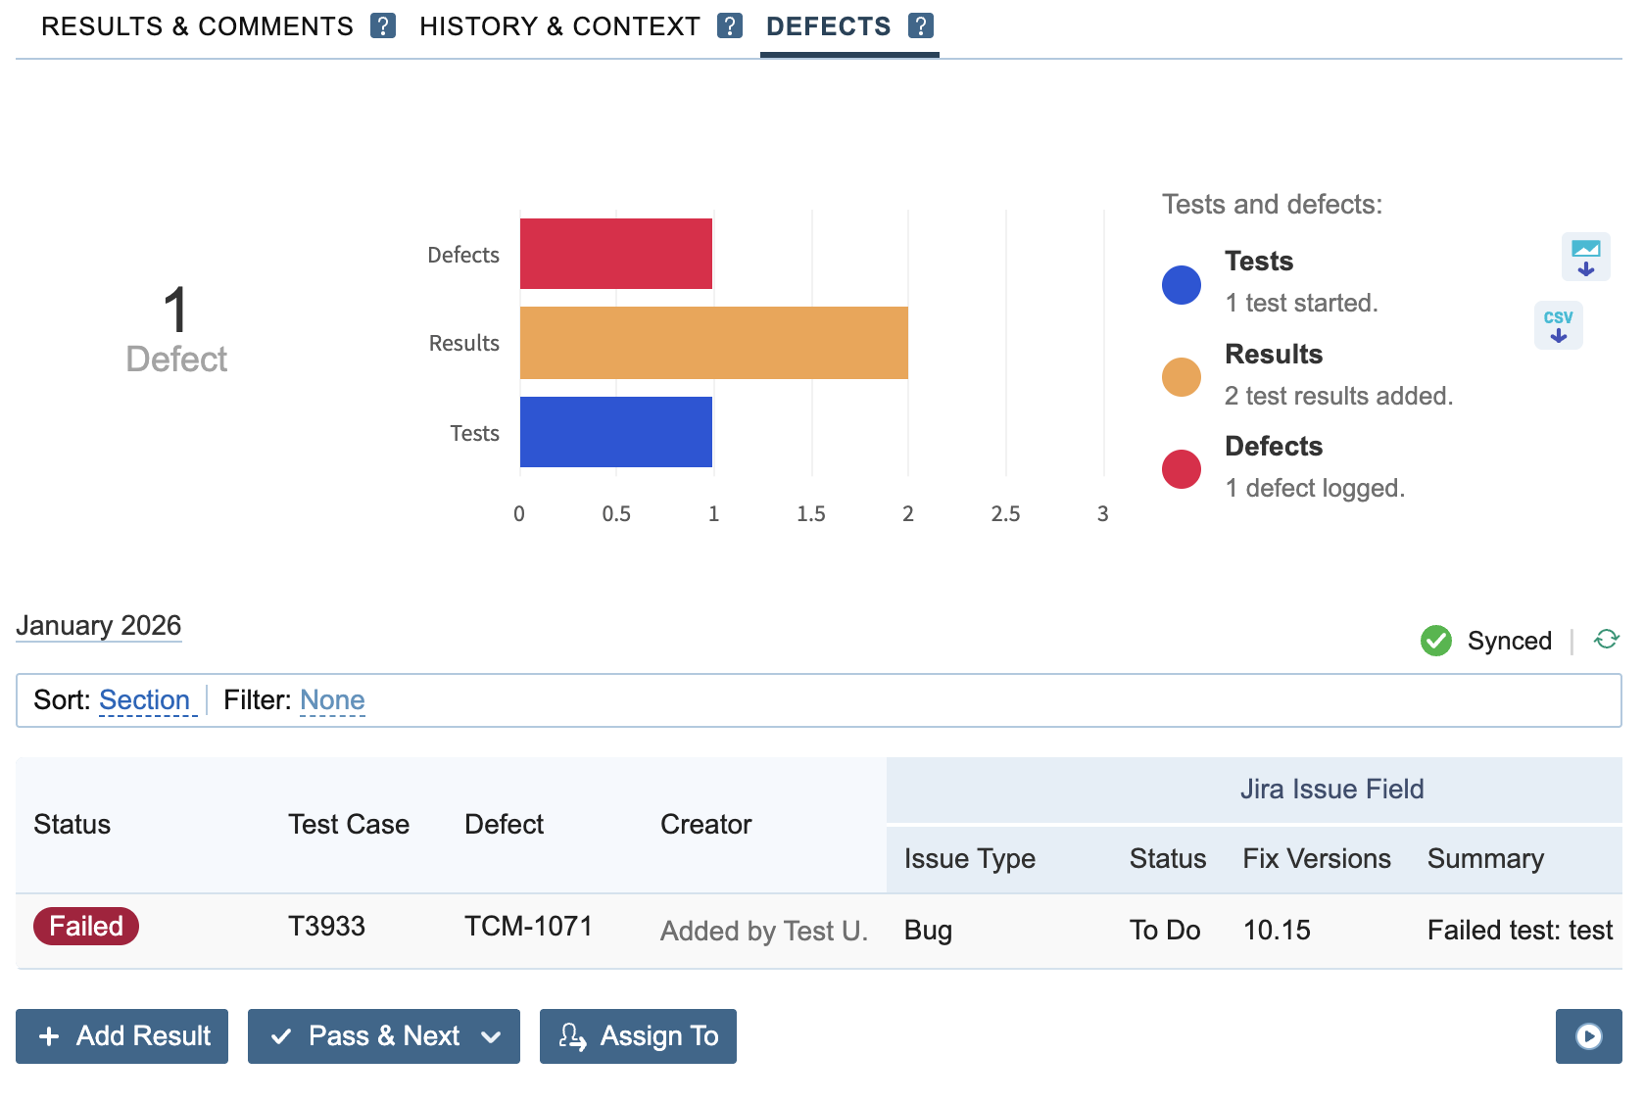
Task: Open the Sort by Section dropdown
Action: 145,700
